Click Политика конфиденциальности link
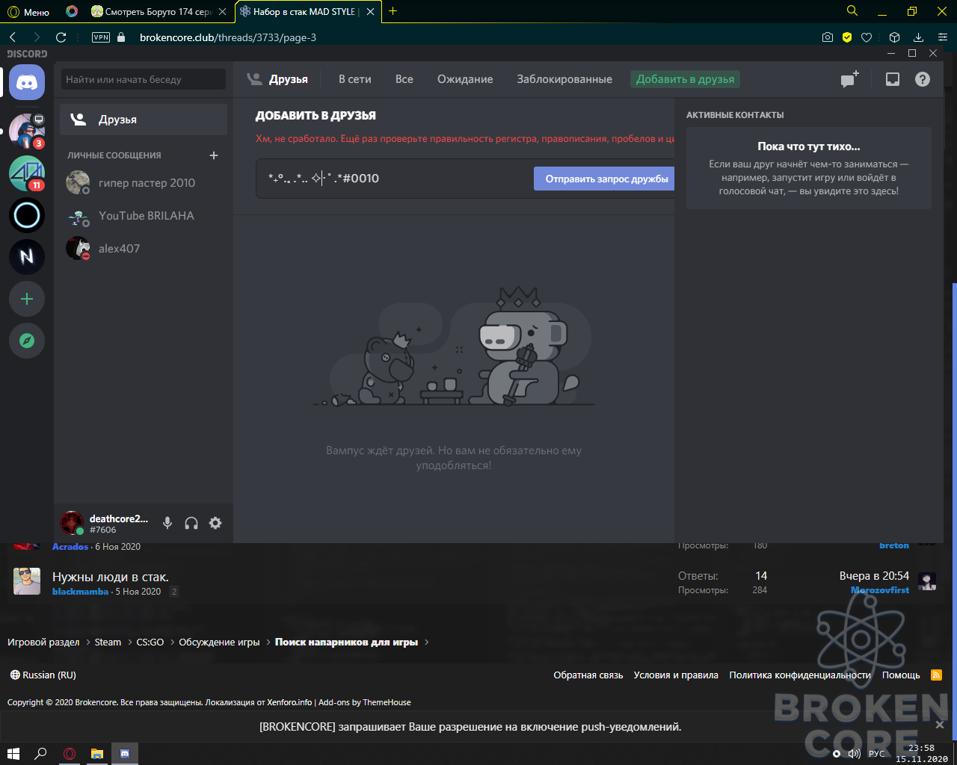Viewport: 957px width, 765px height. pyautogui.click(x=800, y=675)
